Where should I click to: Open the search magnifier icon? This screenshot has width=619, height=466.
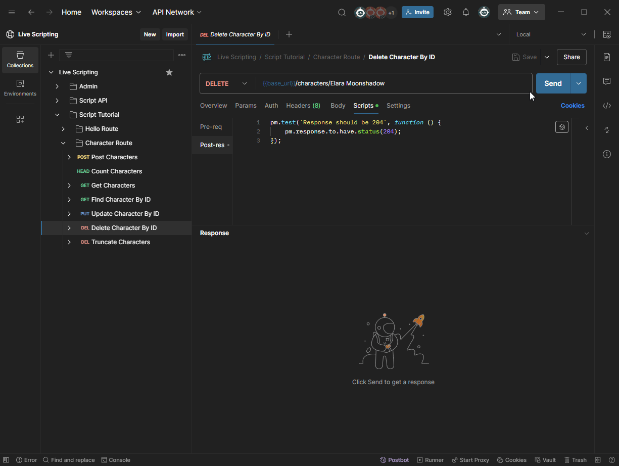click(342, 12)
